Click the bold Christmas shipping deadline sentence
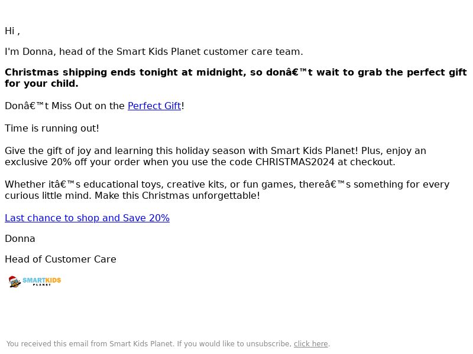The width and height of the screenshot is (473, 354). (x=235, y=78)
